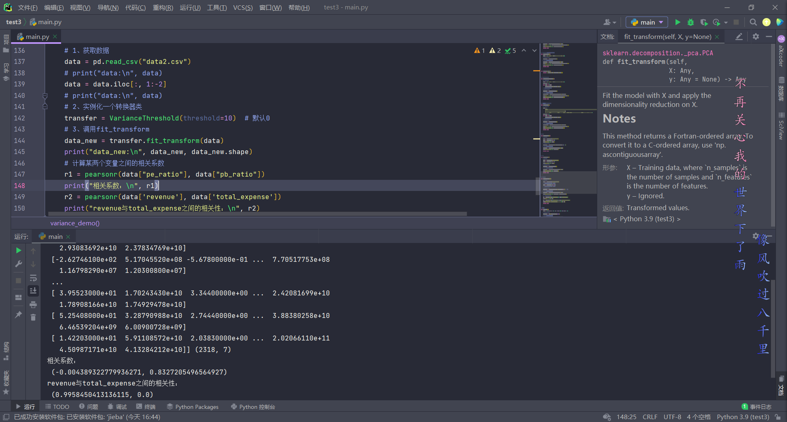Image resolution: width=787 pixels, height=422 pixels.
Task: Toggle the Structure tool window
Action: 6,351
